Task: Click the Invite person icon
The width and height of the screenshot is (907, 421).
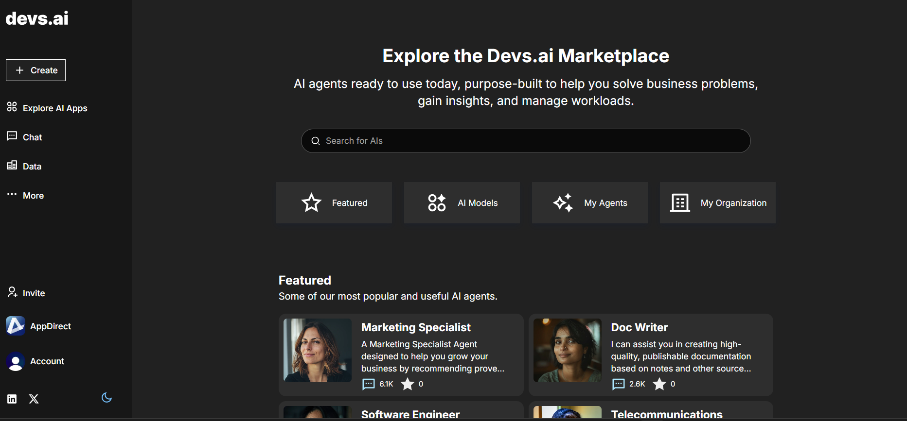Action: 12,292
